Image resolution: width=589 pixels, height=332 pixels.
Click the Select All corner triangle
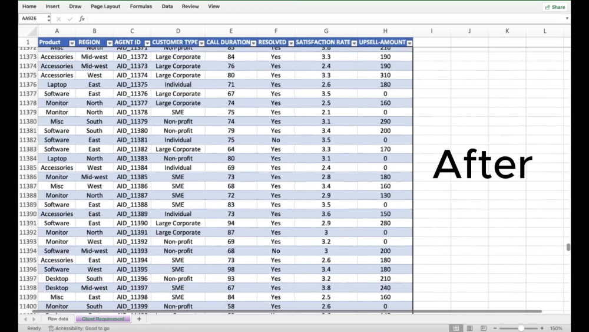[x=32, y=31]
